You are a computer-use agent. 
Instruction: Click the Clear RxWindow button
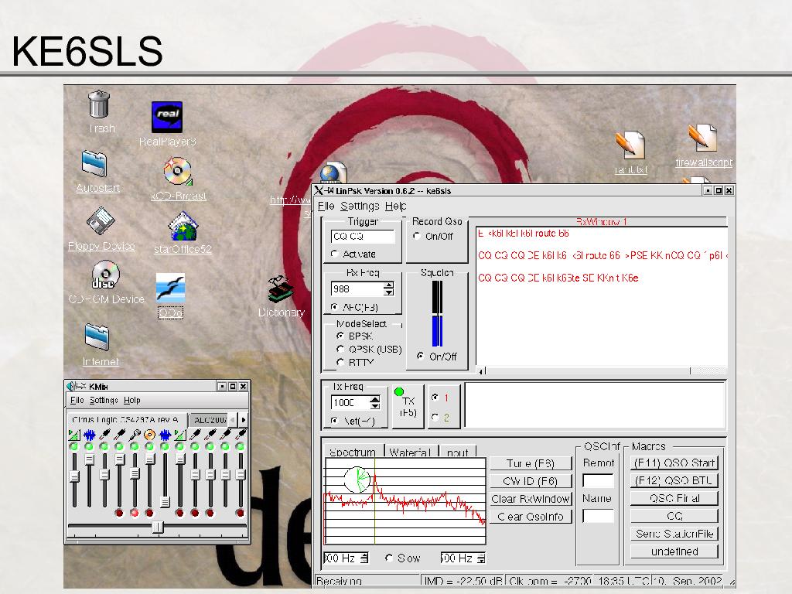click(x=530, y=499)
